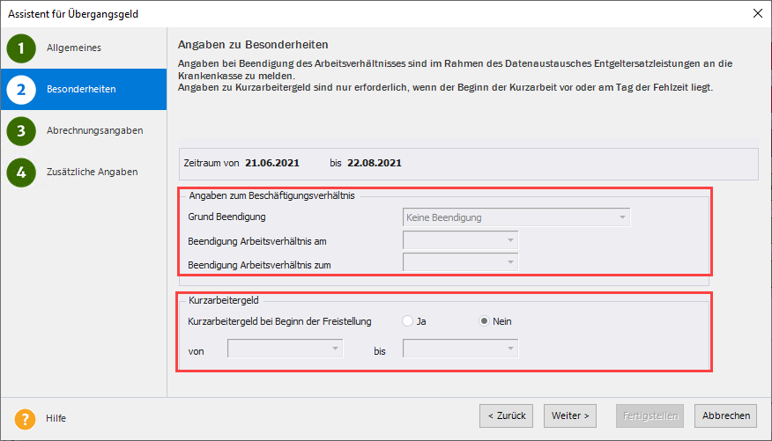Click the Zurück button
Screen dimensions: 772x441
pos(505,415)
